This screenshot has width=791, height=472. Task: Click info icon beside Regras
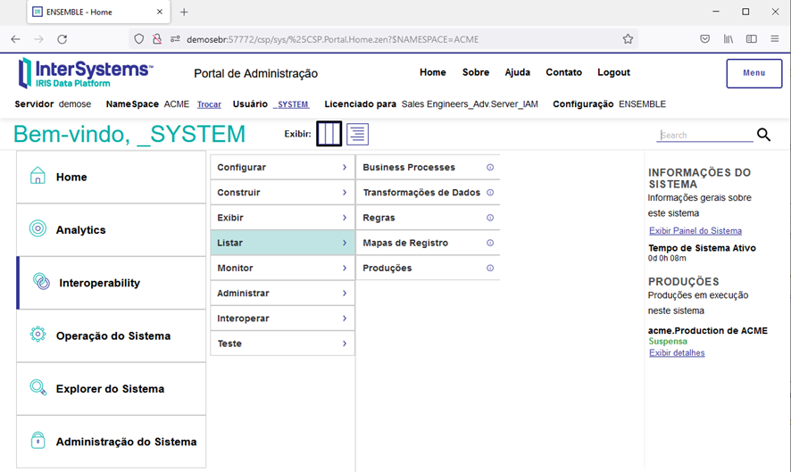(490, 218)
